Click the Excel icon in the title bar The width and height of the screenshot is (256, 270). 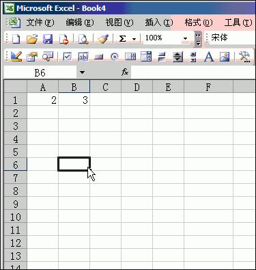tap(10, 8)
